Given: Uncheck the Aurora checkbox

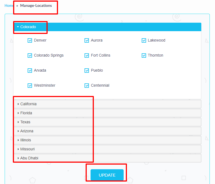Looking at the screenshot, I should (x=87, y=40).
